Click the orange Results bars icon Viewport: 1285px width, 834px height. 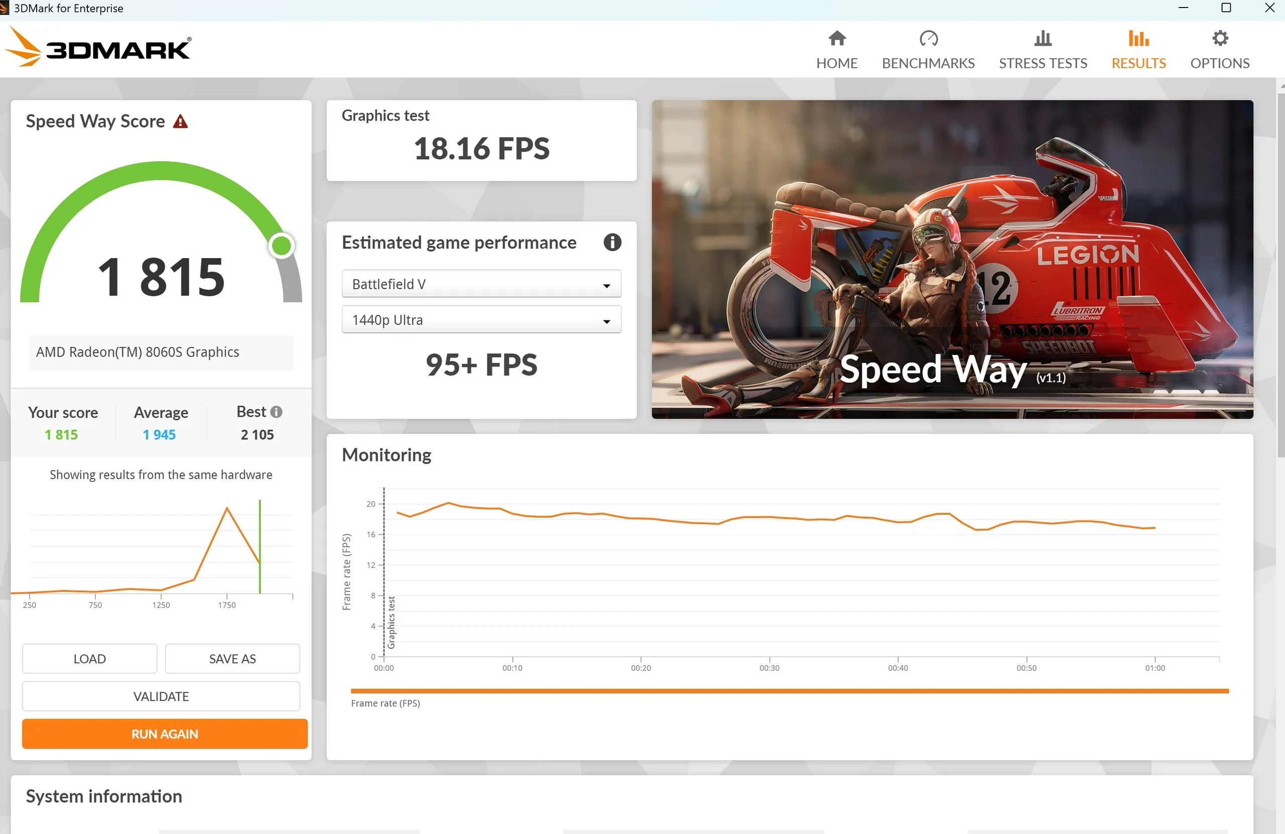point(1138,38)
